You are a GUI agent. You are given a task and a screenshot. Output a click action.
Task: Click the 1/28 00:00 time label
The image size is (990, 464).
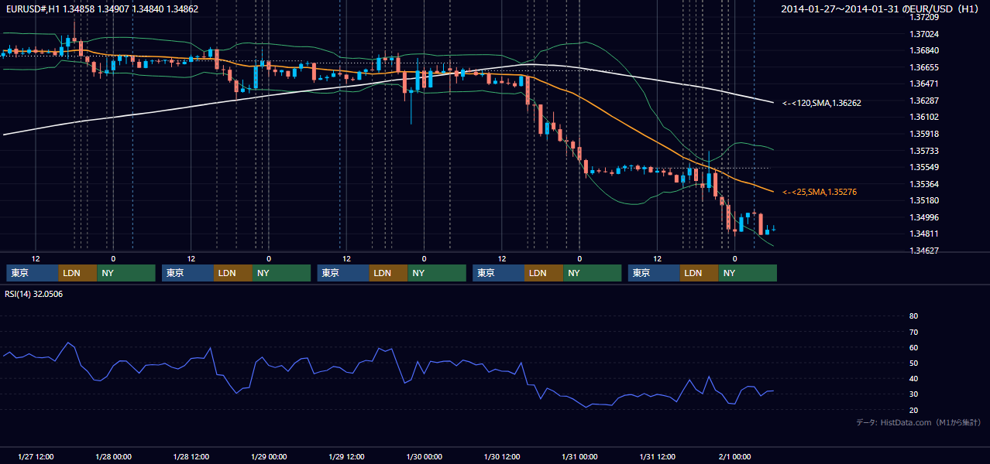(x=113, y=457)
